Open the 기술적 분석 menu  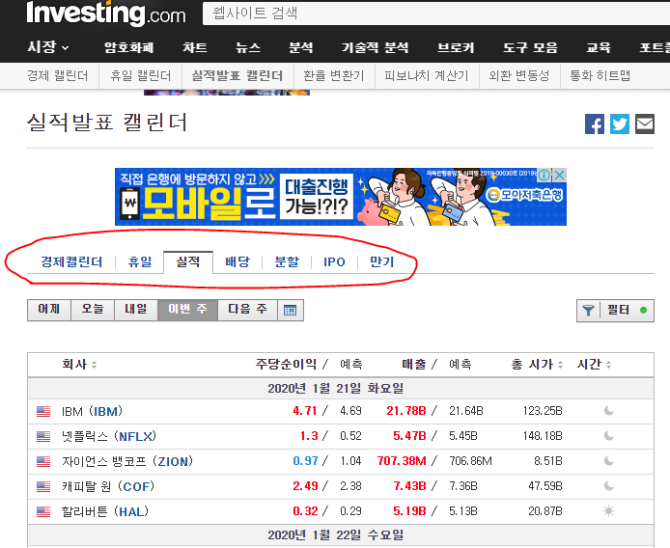click(376, 47)
